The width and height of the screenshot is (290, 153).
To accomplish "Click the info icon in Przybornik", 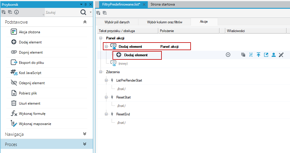I will pyautogui.click(x=16, y=12).
